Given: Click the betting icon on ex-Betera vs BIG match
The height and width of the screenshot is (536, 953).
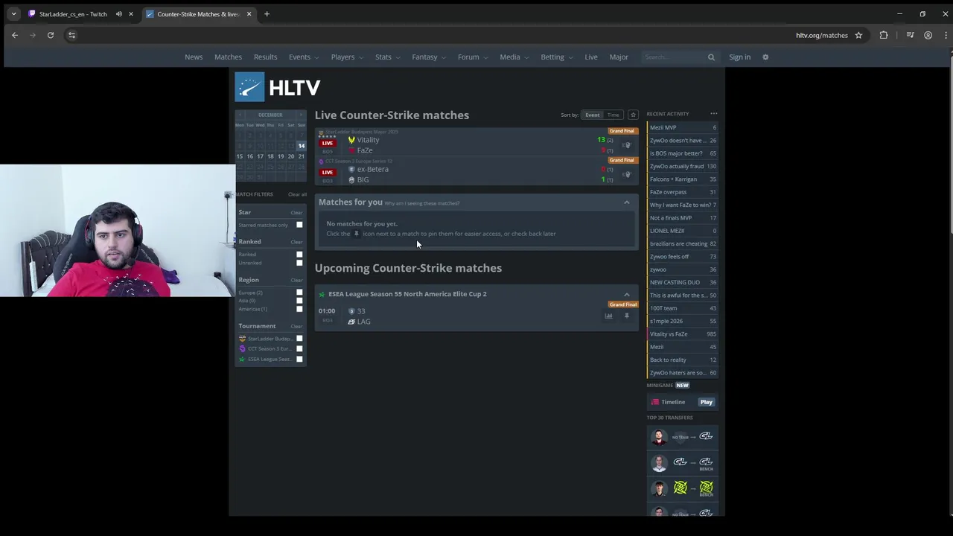Looking at the screenshot, I should tap(627, 174).
